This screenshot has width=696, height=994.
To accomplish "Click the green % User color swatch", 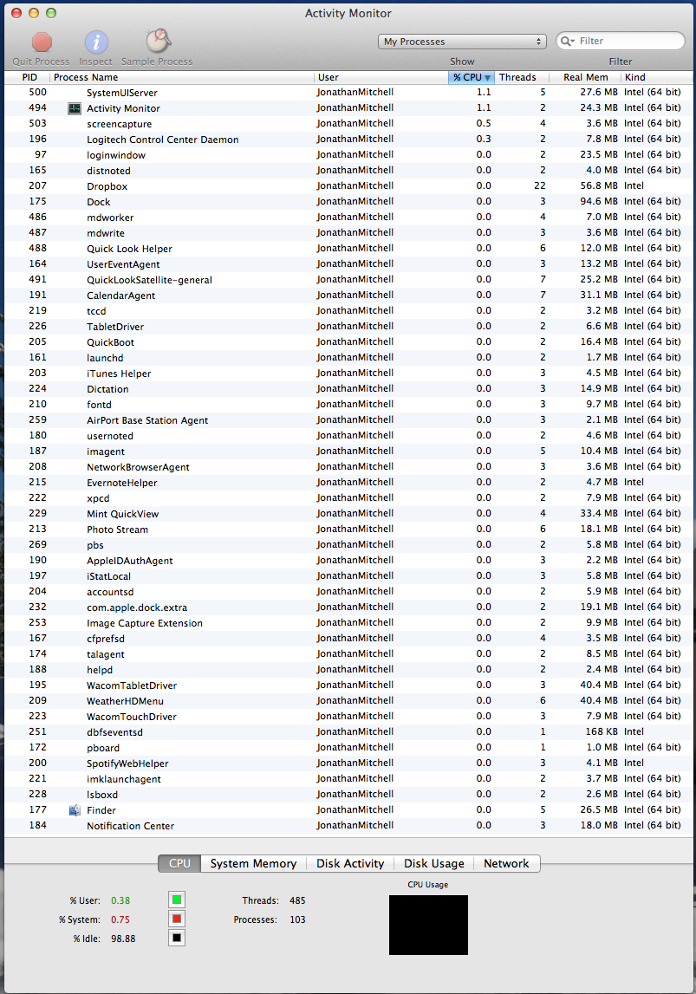I will 177,900.
